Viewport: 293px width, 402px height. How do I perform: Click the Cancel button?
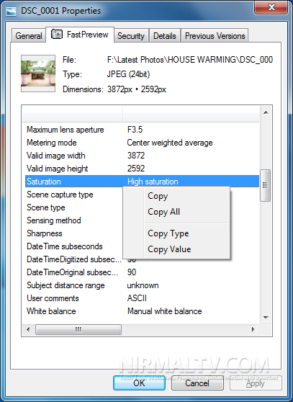[197, 383]
